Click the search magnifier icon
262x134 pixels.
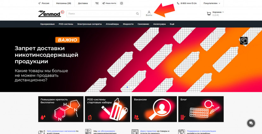pyautogui.click(x=137, y=14)
